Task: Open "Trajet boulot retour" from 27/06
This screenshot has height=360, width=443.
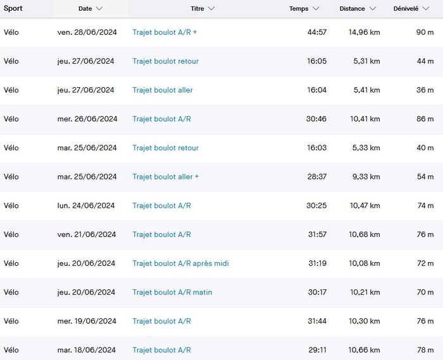Action: (x=165, y=61)
